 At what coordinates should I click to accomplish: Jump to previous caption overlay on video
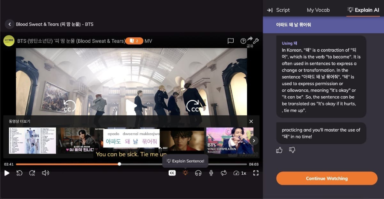click(x=69, y=106)
